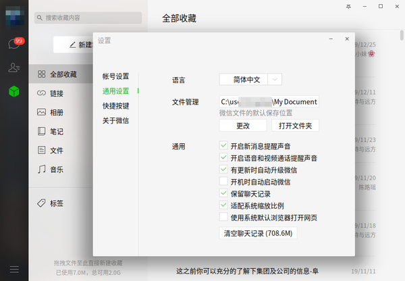The width and height of the screenshot is (405, 281).
Task: Open 文件 category
Action: pyautogui.click(x=61, y=150)
